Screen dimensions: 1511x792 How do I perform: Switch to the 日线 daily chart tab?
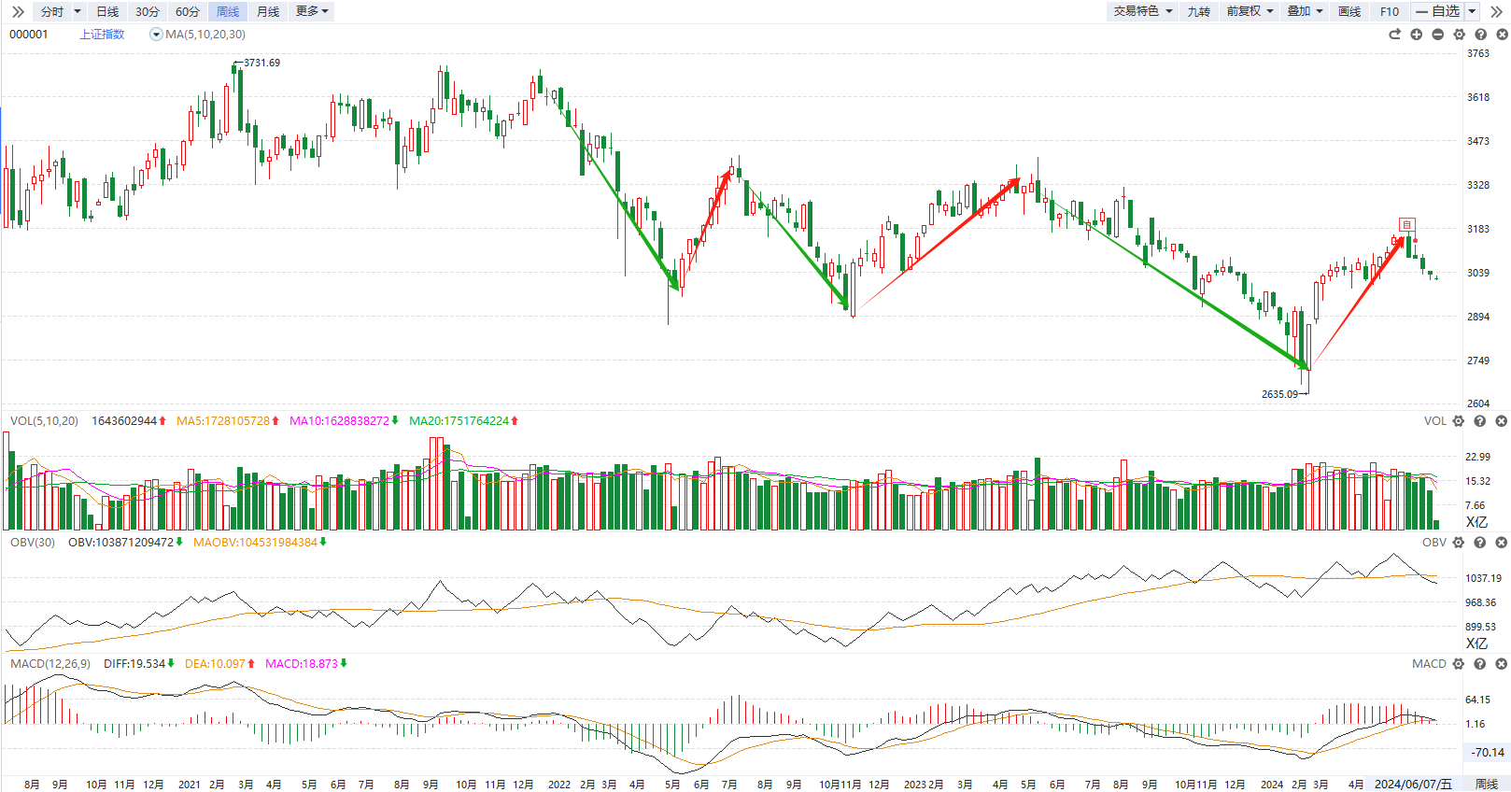click(107, 11)
